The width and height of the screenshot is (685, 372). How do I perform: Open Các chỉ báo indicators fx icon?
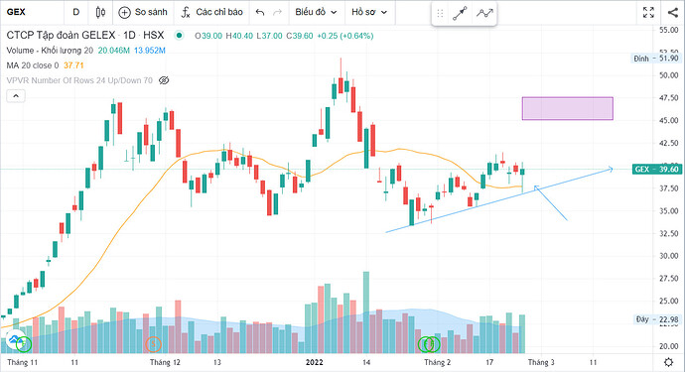(x=186, y=12)
